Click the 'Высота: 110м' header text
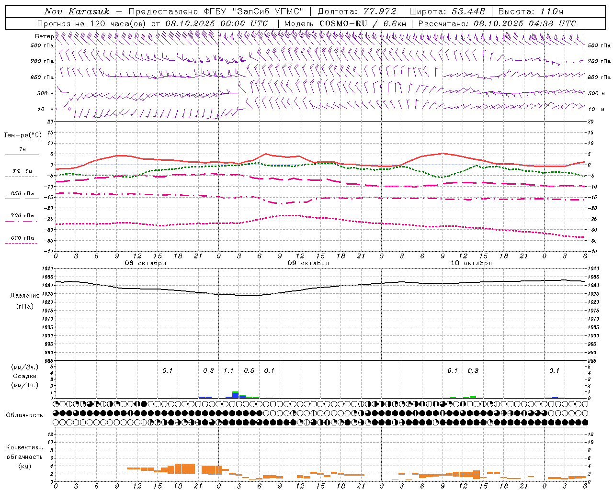Viewport: 613px width, 490px height. pyautogui.click(x=531, y=11)
